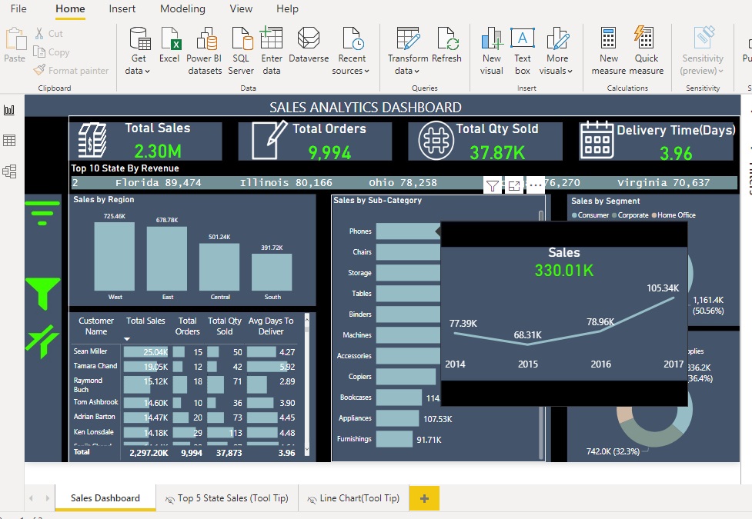Open the visual's more options ellipsis
Image resolution: width=752 pixels, height=519 pixels.
point(535,185)
